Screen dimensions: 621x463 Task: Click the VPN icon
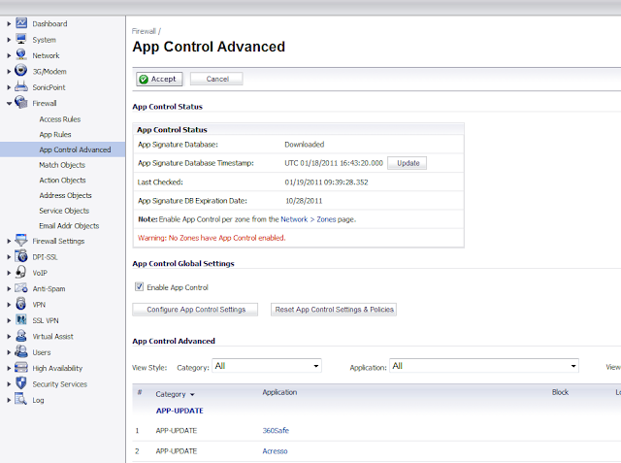[21, 305]
